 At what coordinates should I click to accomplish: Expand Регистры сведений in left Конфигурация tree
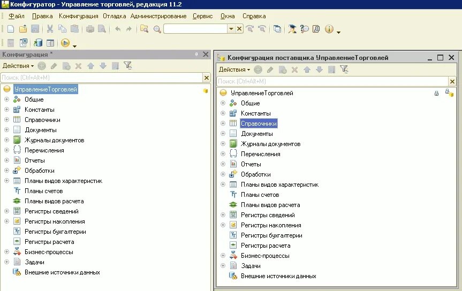(x=6, y=211)
